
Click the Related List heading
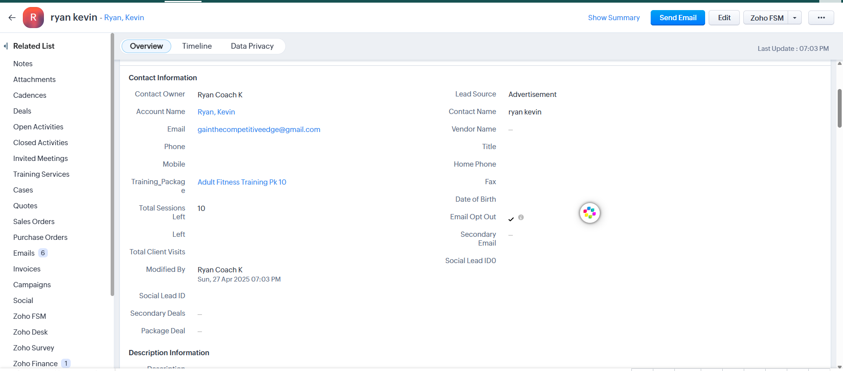click(34, 46)
